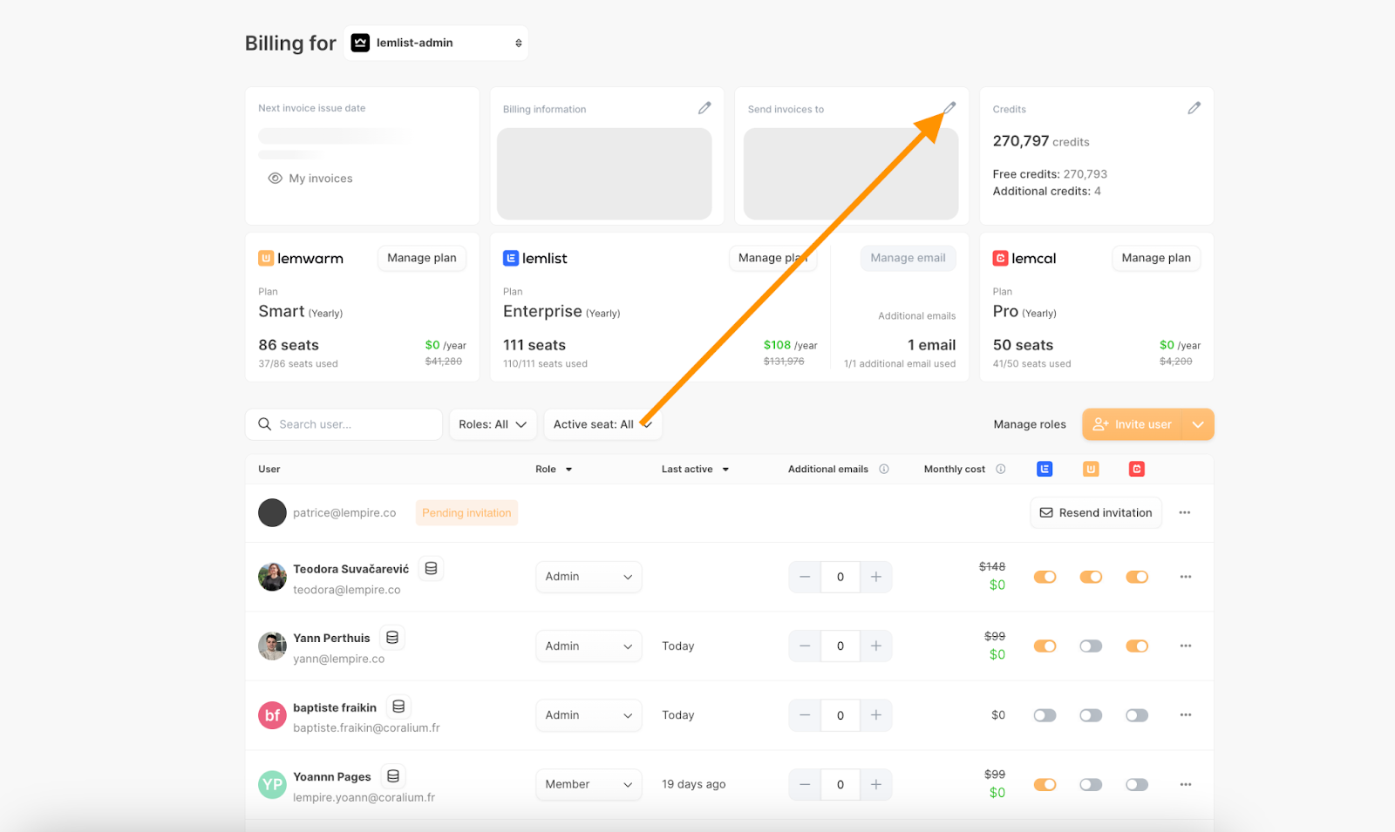Viewport: 1395px width, 832px height.
Task: Click info icon beside Additional emails header
Action: click(x=884, y=469)
